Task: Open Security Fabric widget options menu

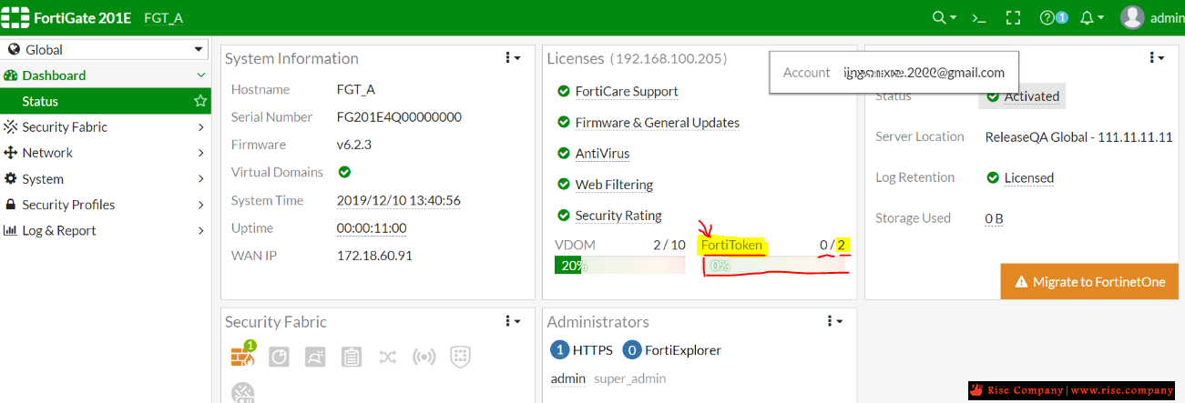Action: click(514, 321)
